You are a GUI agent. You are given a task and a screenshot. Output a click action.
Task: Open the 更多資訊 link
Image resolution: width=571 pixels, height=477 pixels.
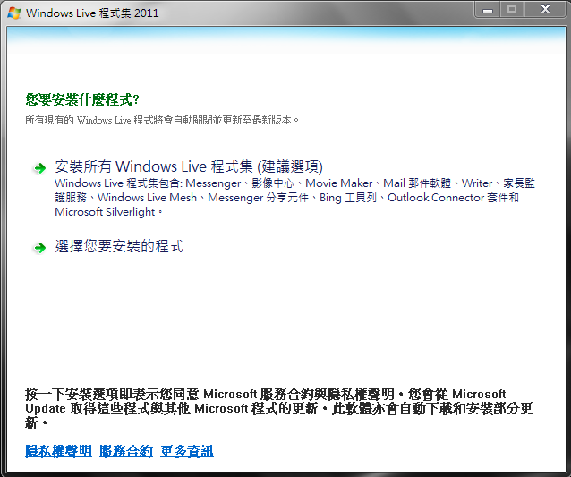coord(187,452)
